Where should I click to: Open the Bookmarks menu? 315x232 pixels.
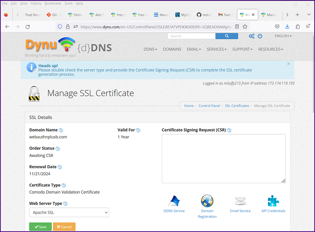coord(53,4)
